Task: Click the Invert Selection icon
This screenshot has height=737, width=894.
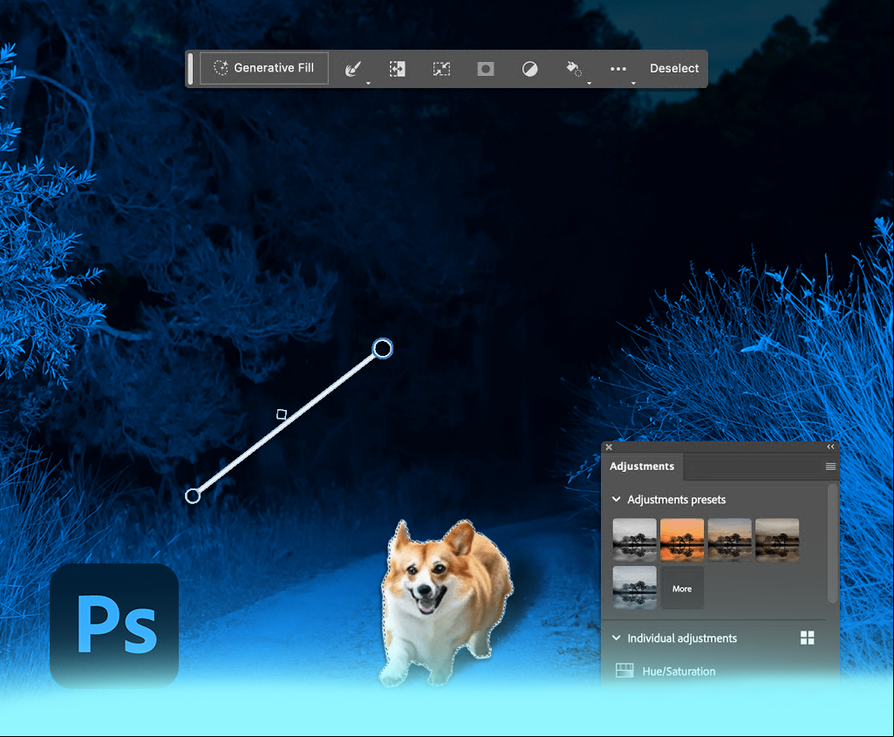Action: coord(398,69)
